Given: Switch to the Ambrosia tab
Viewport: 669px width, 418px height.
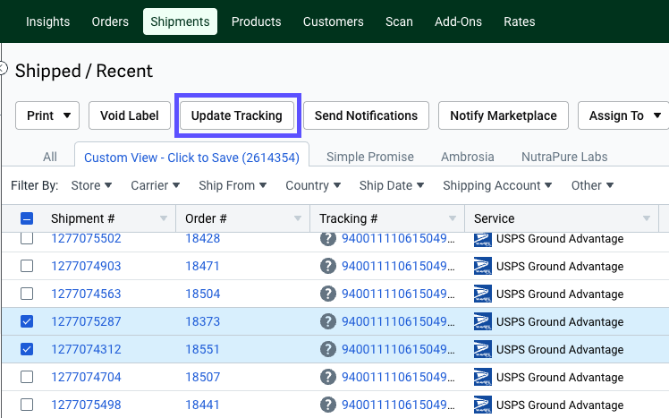Looking at the screenshot, I should click(467, 157).
